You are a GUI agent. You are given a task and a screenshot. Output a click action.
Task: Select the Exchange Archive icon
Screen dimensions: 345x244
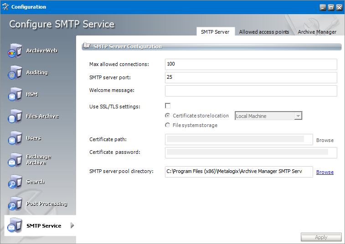click(x=15, y=160)
